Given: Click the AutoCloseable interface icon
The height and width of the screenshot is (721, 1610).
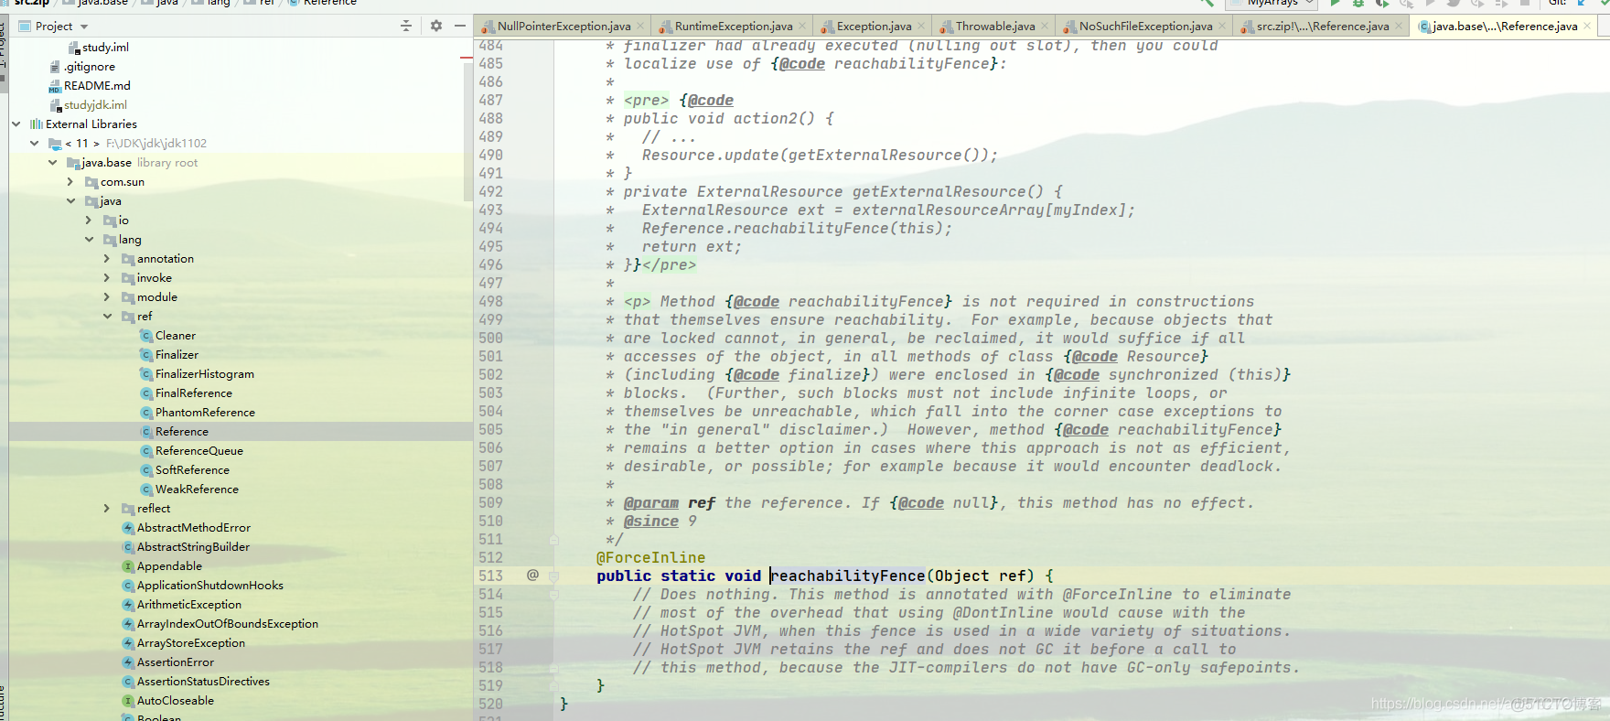Looking at the screenshot, I should click(x=128, y=701).
